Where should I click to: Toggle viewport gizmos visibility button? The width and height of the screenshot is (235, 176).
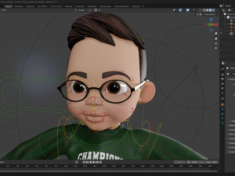coord(180,10)
